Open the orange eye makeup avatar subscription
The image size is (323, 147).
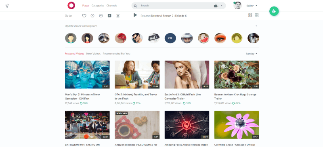click(x=220, y=38)
